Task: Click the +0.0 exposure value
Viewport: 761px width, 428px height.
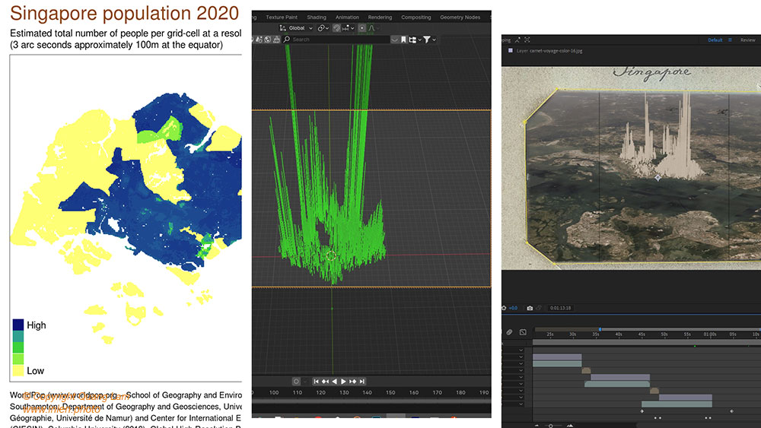Action: [513, 308]
